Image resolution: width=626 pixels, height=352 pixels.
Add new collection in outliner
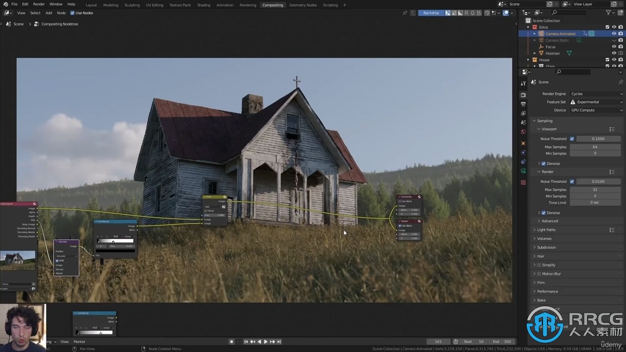620,12
